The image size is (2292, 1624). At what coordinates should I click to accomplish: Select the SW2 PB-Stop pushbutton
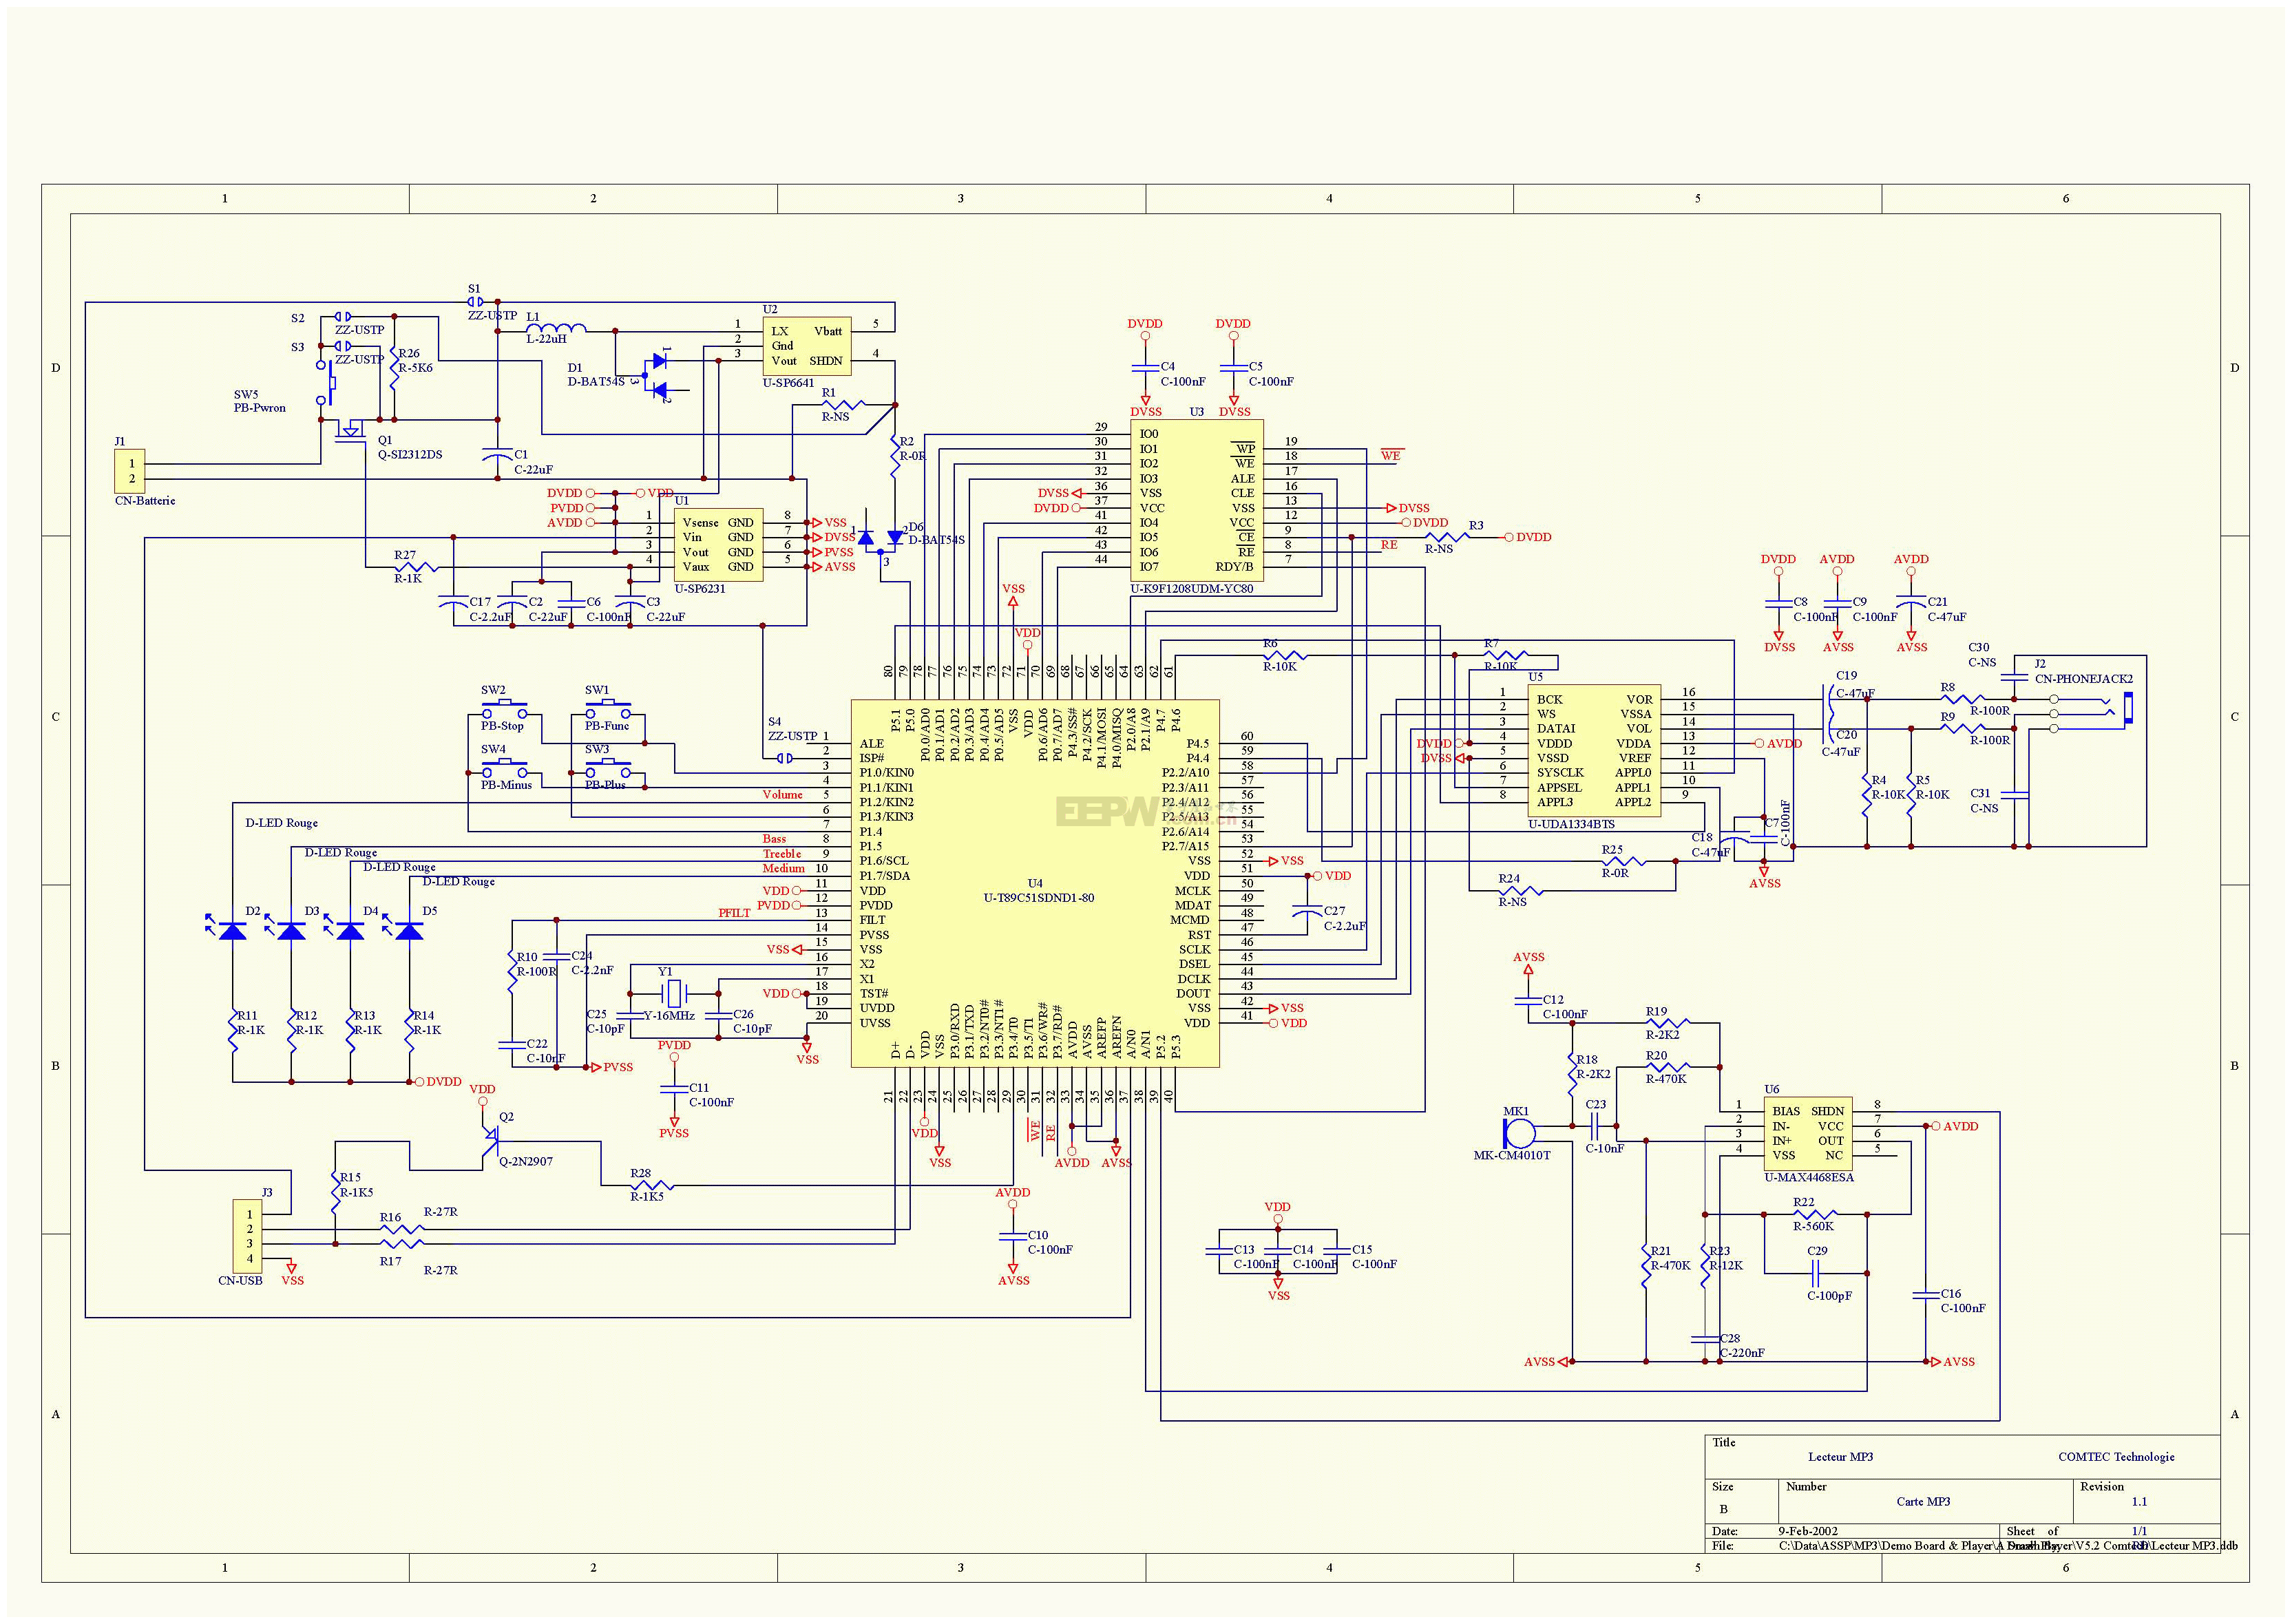pos(503,709)
